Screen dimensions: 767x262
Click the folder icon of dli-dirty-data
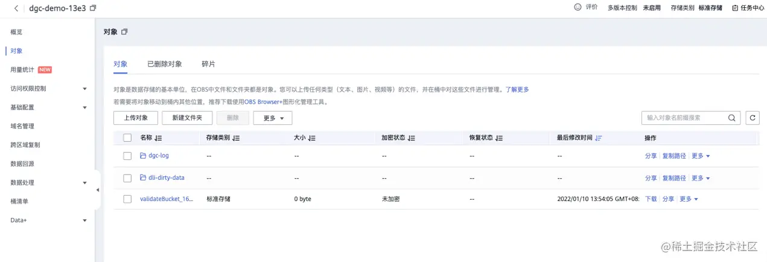[x=143, y=178]
